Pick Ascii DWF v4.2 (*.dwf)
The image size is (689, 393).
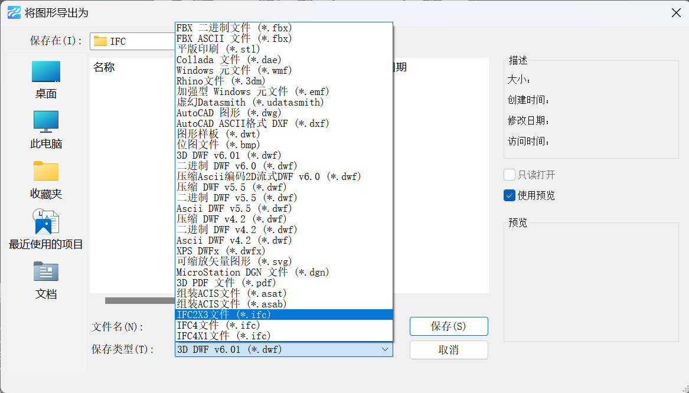tap(284, 240)
